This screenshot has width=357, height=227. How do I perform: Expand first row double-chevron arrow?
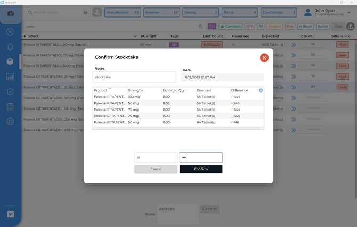[x=294, y=45]
